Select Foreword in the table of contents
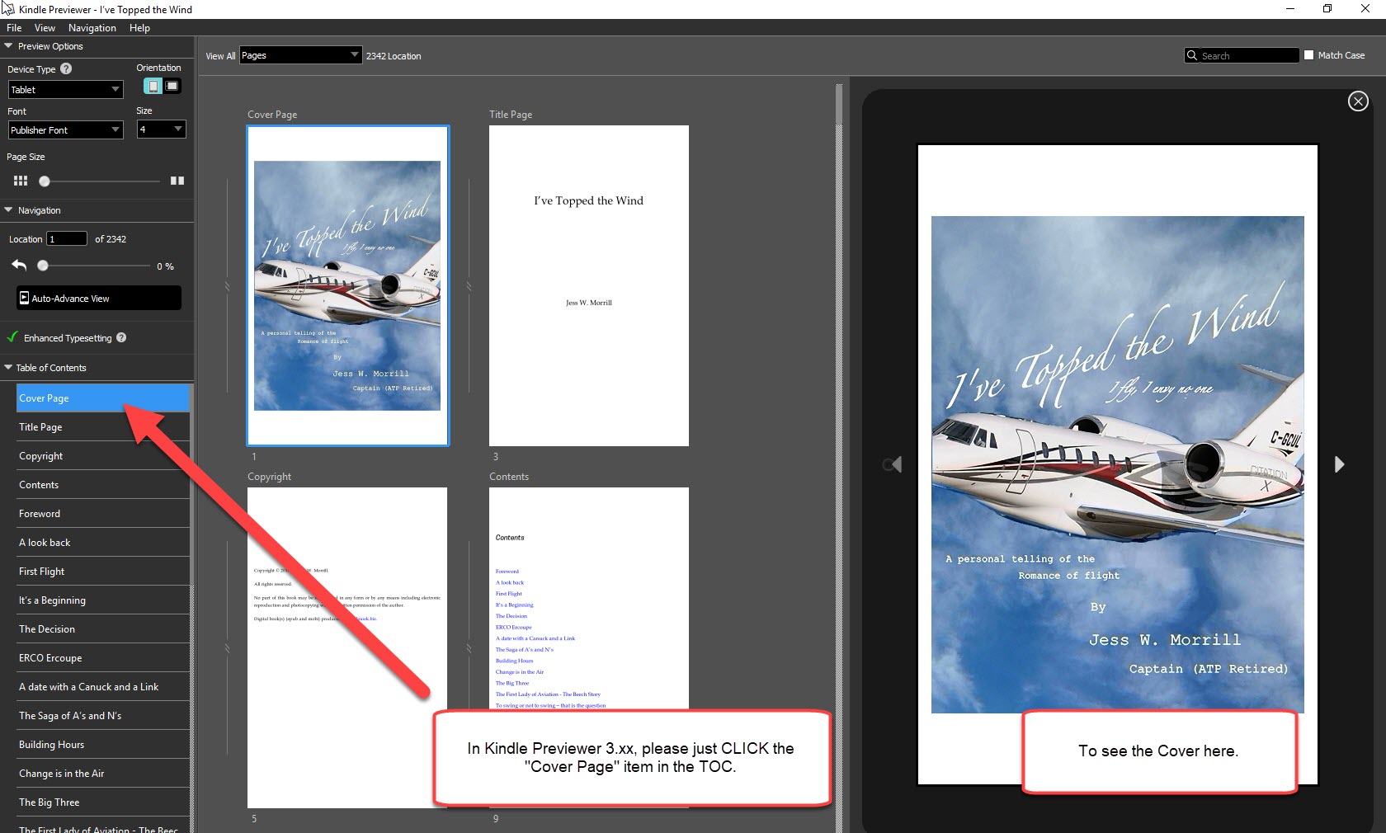Viewport: 1386px width, 833px height. point(40,514)
